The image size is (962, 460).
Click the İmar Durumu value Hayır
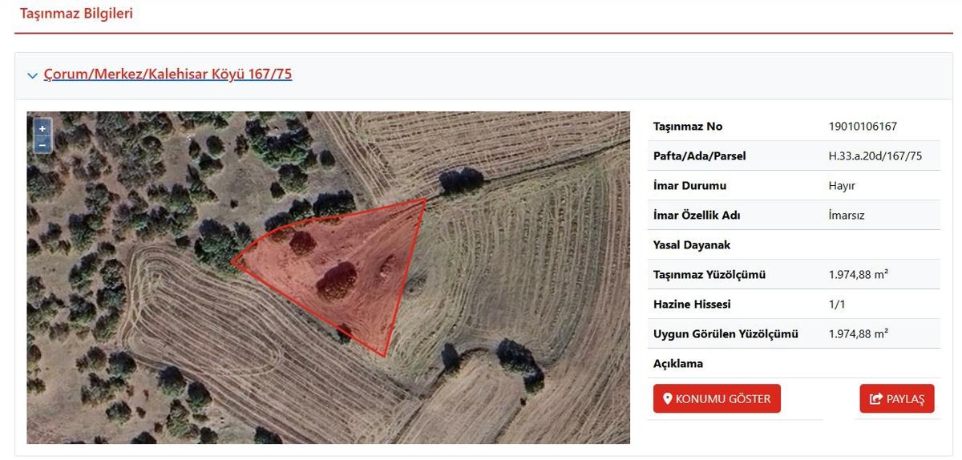[842, 186]
